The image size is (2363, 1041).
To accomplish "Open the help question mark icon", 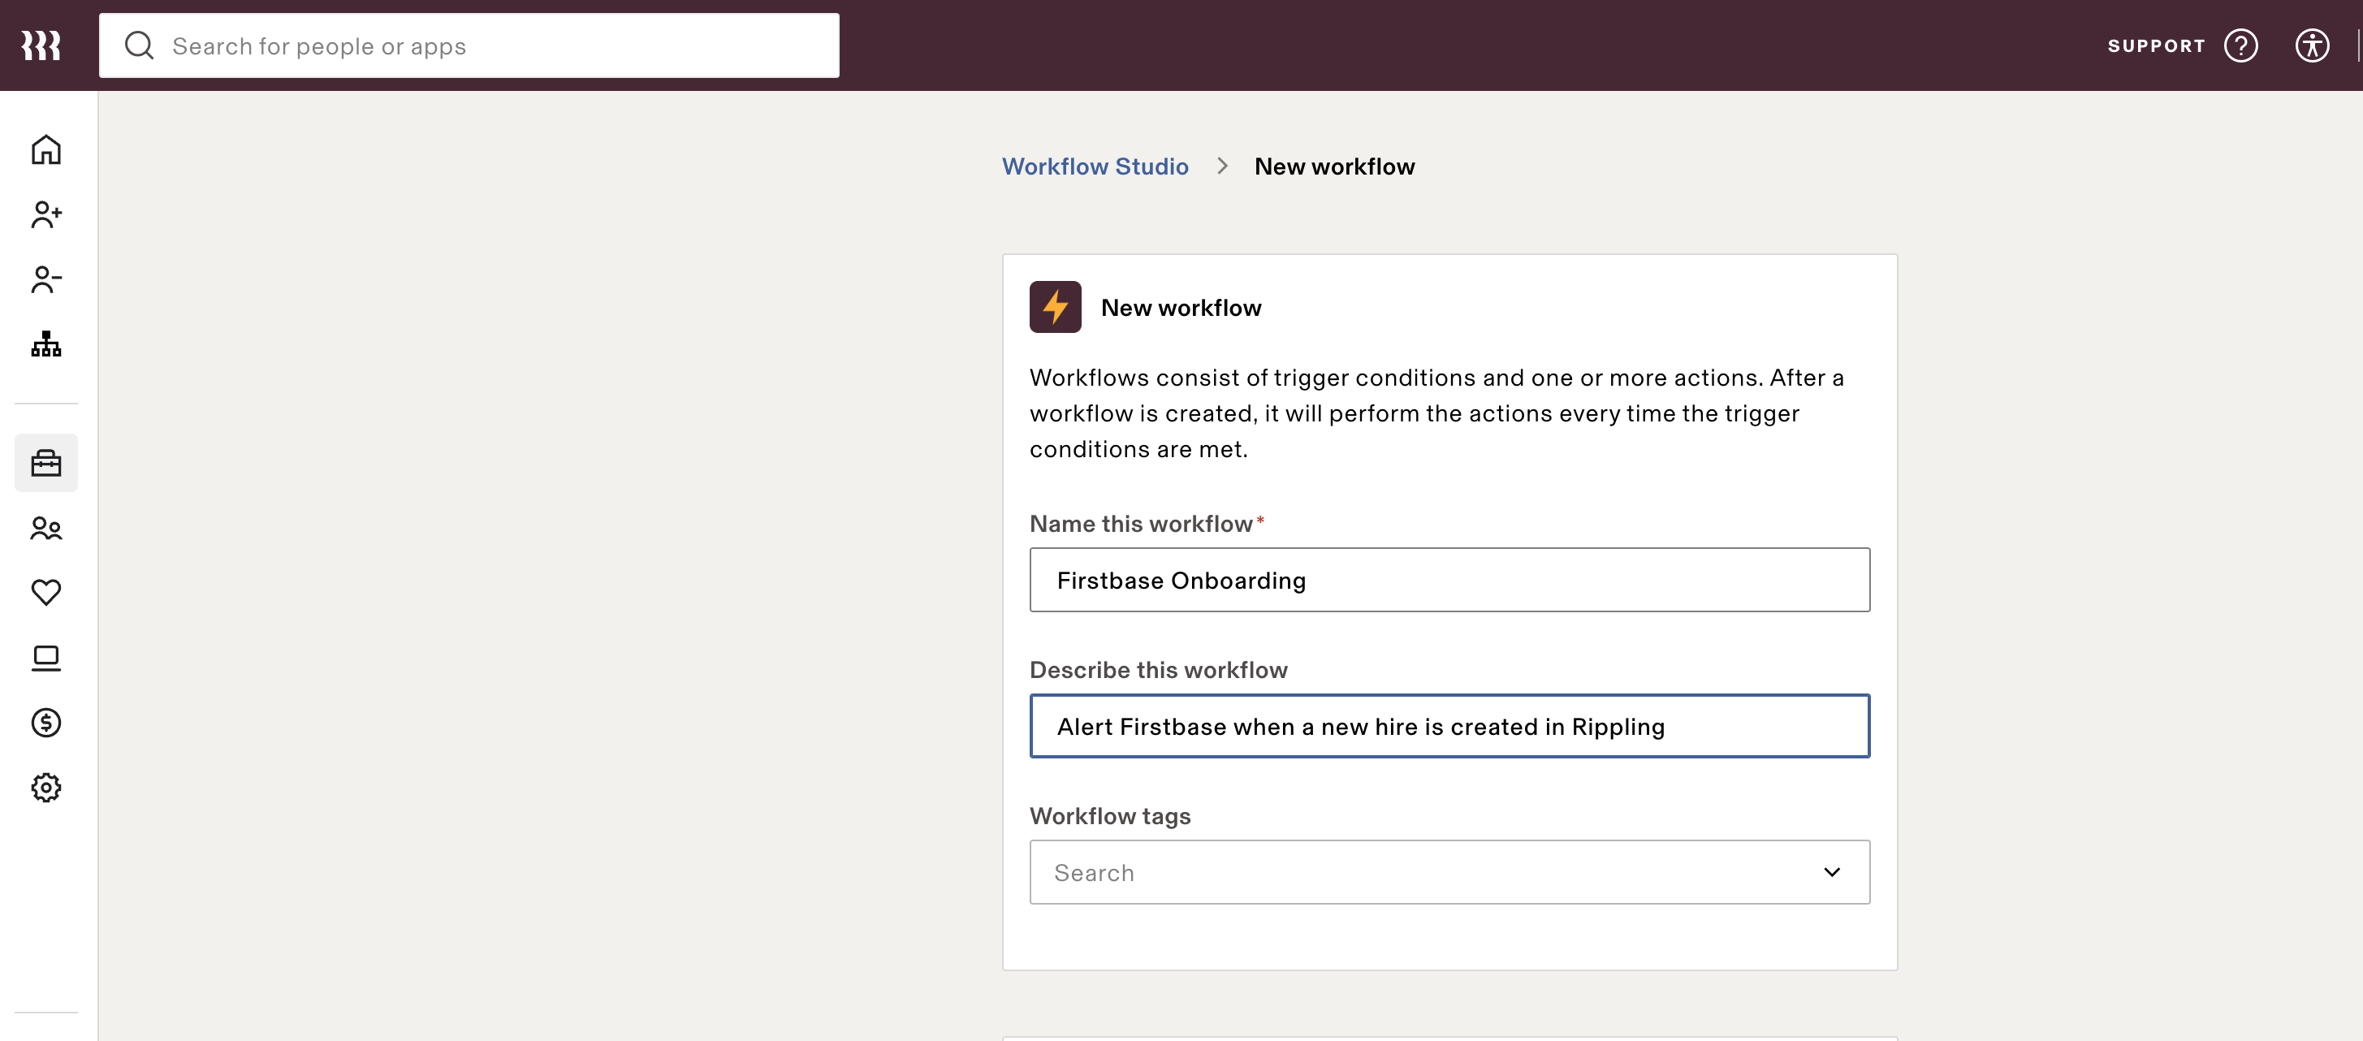I will (x=2240, y=45).
